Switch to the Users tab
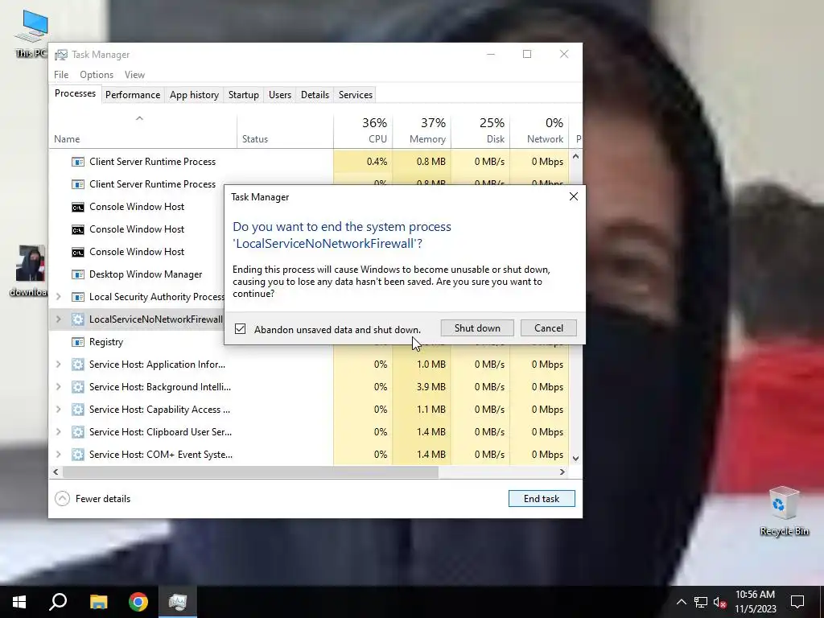 [x=279, y=95]
